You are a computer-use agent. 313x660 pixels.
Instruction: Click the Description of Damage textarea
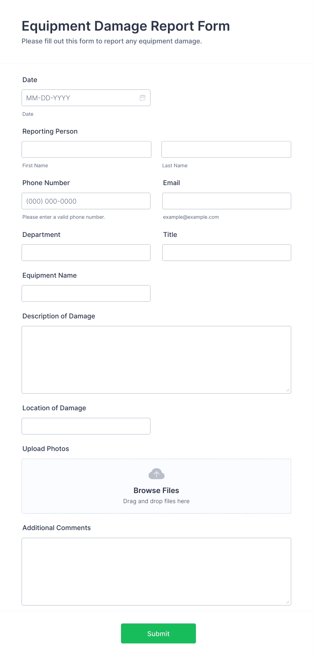[x=156, y=360]
